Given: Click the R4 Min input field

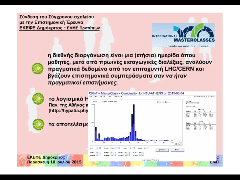Looking at the screenshot, I should click(x=141, y=153).
